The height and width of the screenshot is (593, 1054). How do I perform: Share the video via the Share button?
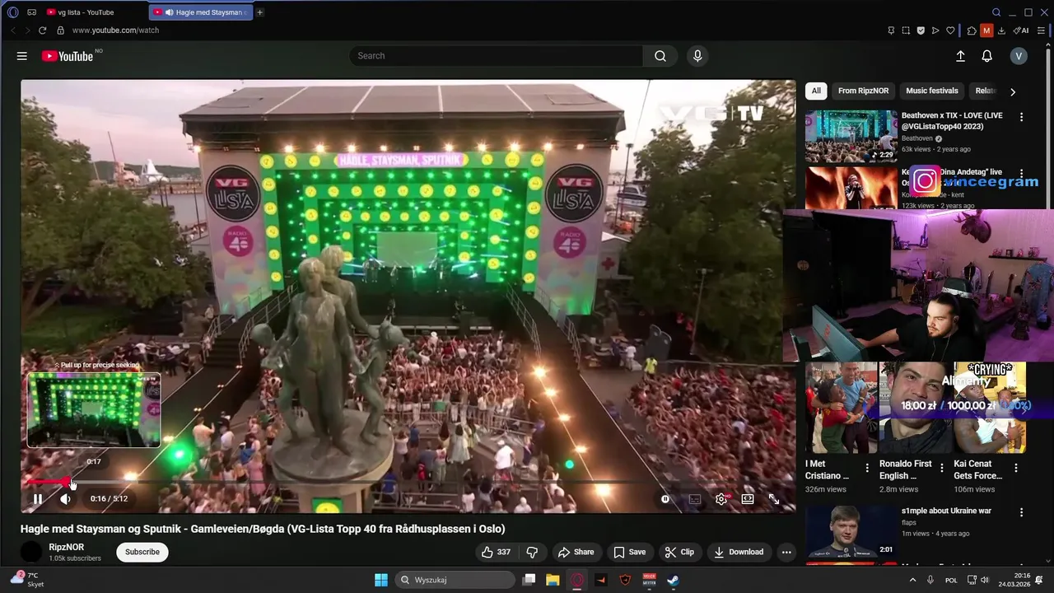click(x=576, y=552)
